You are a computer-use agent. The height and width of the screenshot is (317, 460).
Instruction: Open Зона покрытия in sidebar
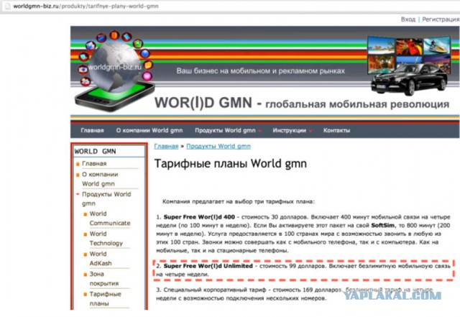[103, 279]
